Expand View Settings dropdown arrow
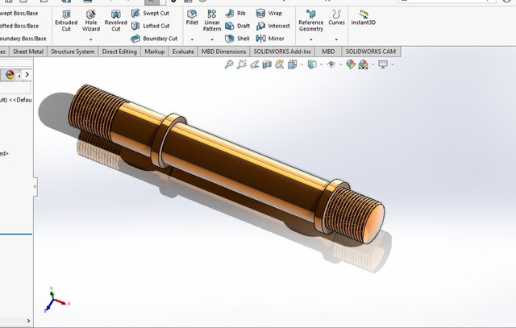 pyautogui.click(x=392, y=64)
